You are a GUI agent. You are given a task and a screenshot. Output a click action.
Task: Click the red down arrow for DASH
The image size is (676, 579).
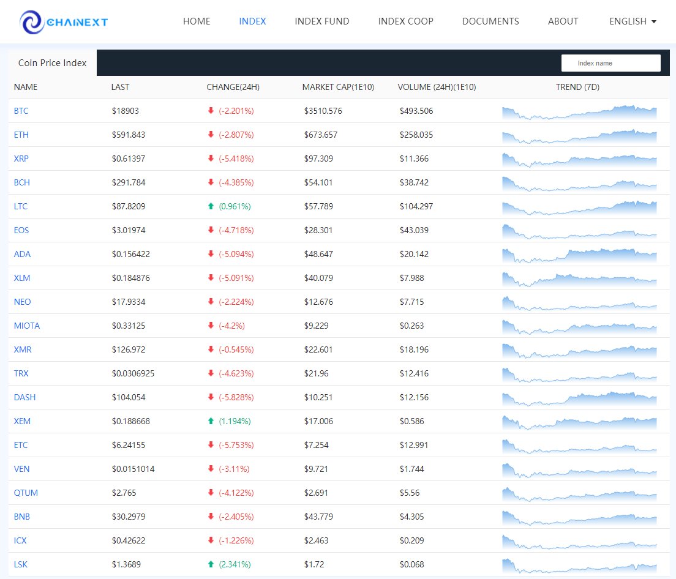[x=211, y=397]
